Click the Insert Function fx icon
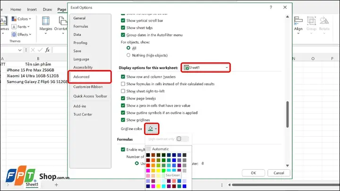The image size is (340, 191). tap(47, 50)
